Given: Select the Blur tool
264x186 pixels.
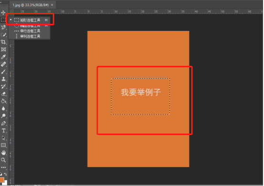Looking at the screenshot, I should click(3, 108).
